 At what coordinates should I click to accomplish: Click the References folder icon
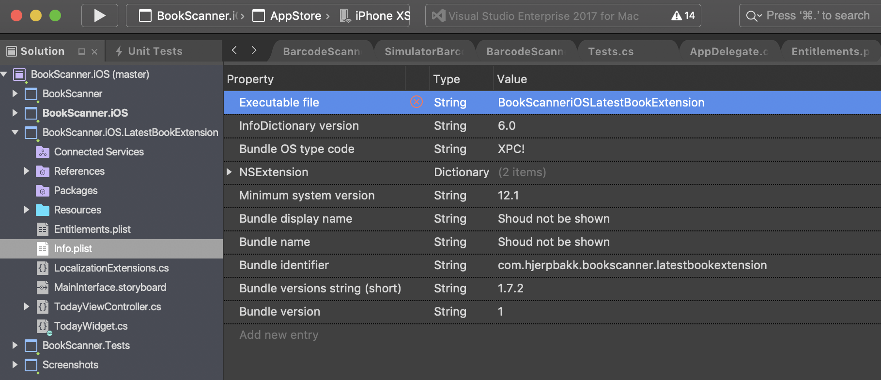pyautogui.click(x=43, y=171)
